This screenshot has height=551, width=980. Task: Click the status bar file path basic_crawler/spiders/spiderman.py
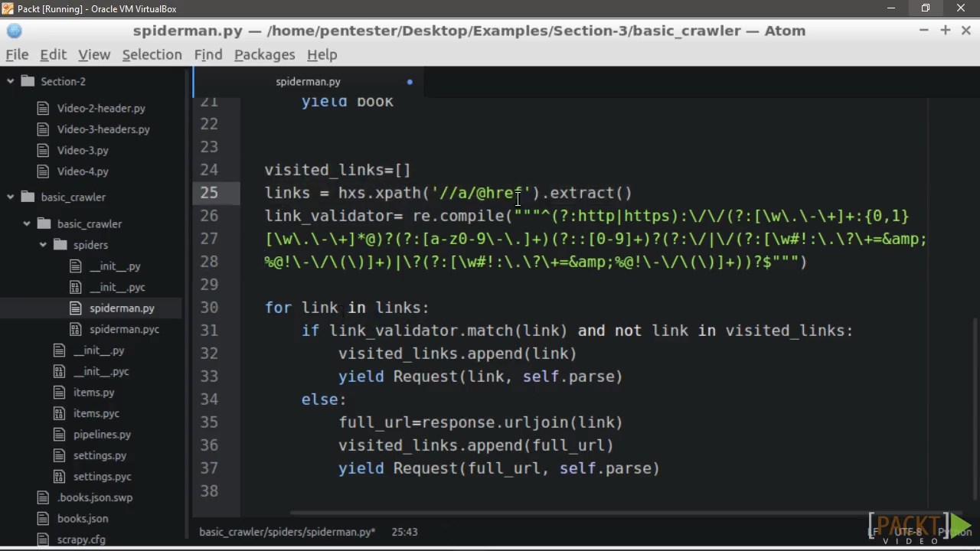tap(287, 531)
